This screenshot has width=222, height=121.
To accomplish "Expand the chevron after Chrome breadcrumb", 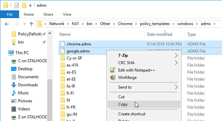I will tap(136, 24).
